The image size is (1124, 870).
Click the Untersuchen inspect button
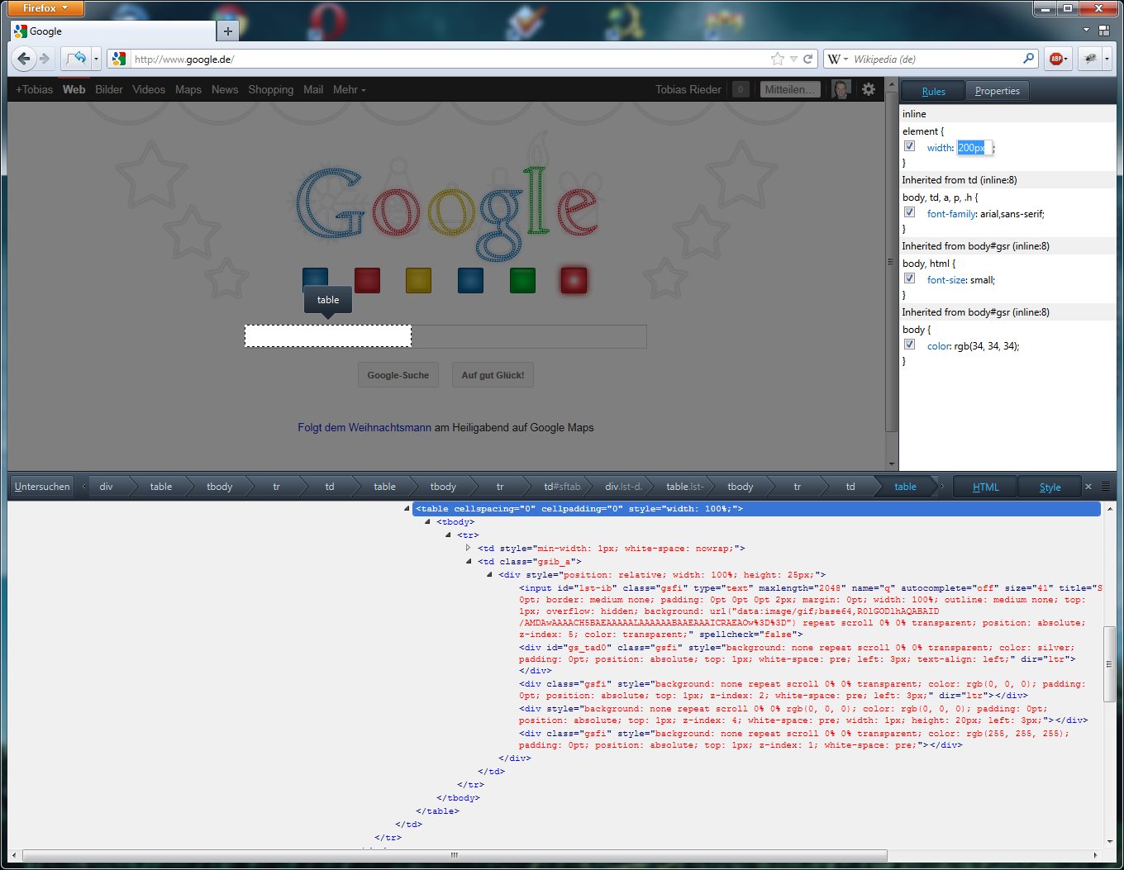pyautogui.click(x=42, y=487)
